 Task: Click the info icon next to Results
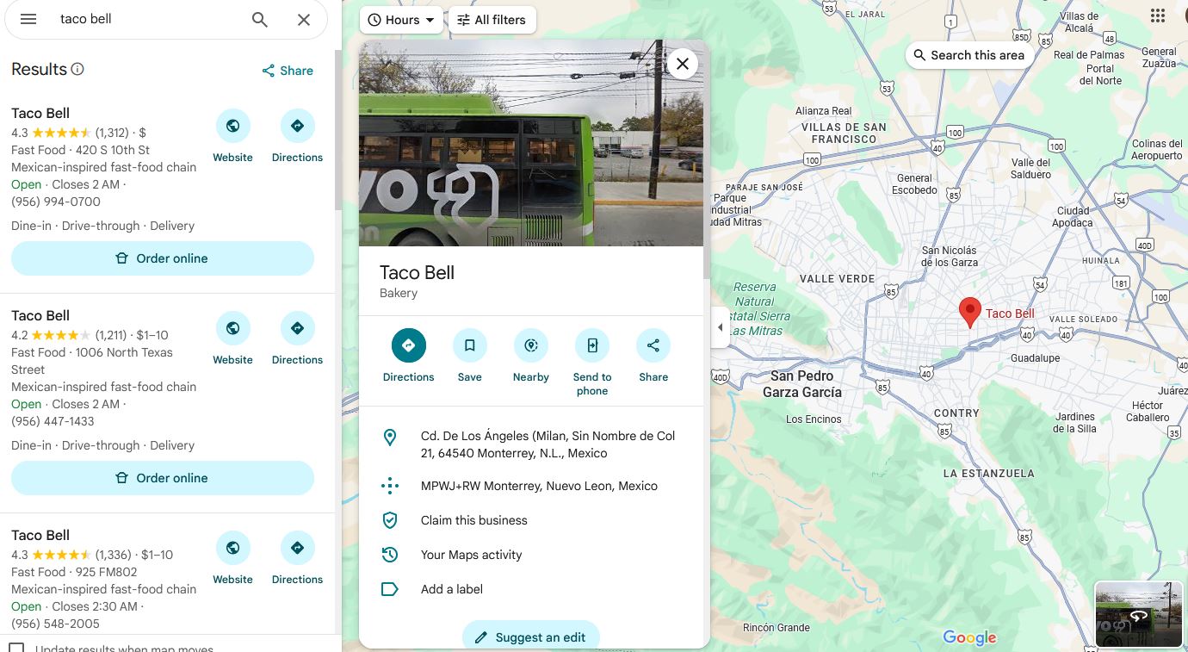point(77,69)
